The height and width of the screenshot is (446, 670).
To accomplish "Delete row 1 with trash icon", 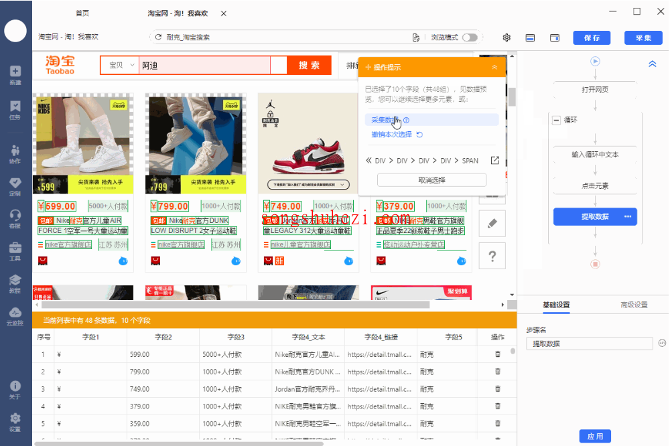I will click(x=497, y=354).
